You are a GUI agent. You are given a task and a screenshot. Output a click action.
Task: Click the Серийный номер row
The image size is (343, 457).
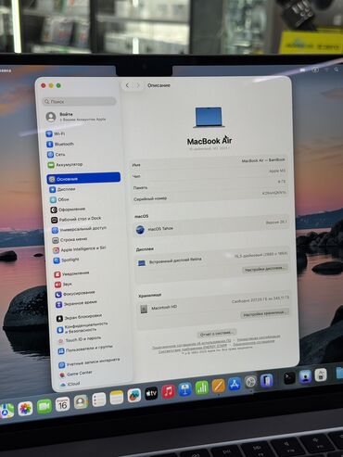(x=210, y=197)
